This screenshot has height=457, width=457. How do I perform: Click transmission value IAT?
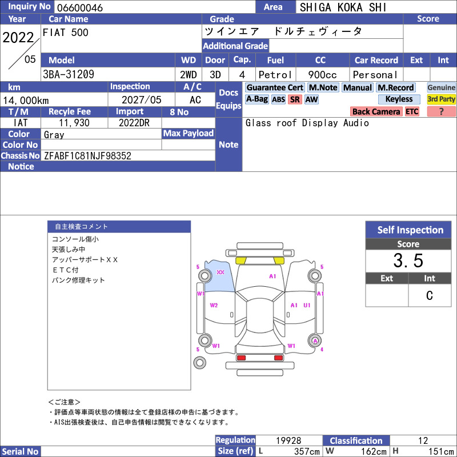[21, 123]
